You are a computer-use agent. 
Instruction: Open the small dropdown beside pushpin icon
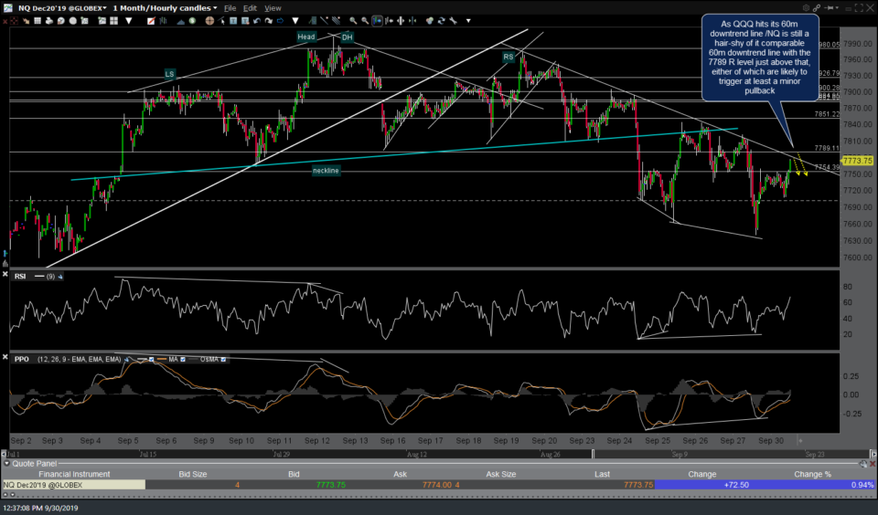pyautogui.click(x=838, y=8)
